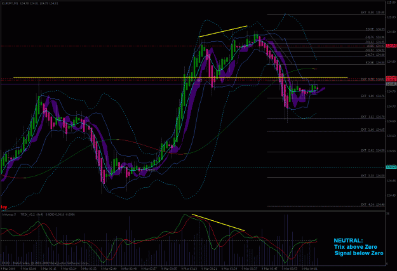
Task: Click the yellow trendline on the TRIX oscillator
Action: (219, 222)
